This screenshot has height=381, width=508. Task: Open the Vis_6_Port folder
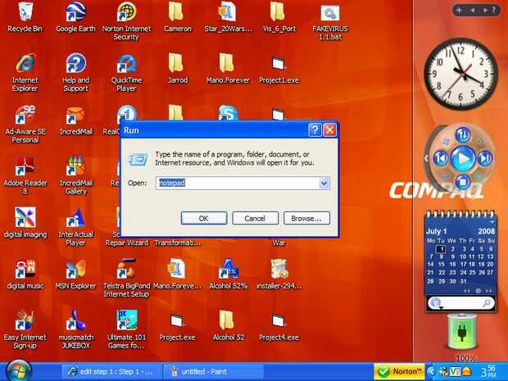279,17
